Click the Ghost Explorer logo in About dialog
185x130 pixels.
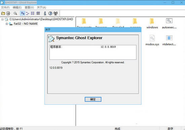51,39
